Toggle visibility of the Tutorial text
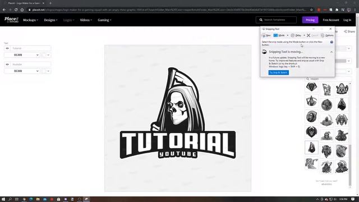Viewport: 359px width, 202px height. [x=7, y=48]
